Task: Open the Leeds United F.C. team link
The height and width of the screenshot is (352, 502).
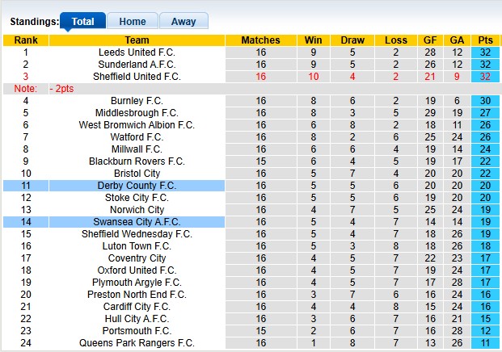Action: click(137, 52)
